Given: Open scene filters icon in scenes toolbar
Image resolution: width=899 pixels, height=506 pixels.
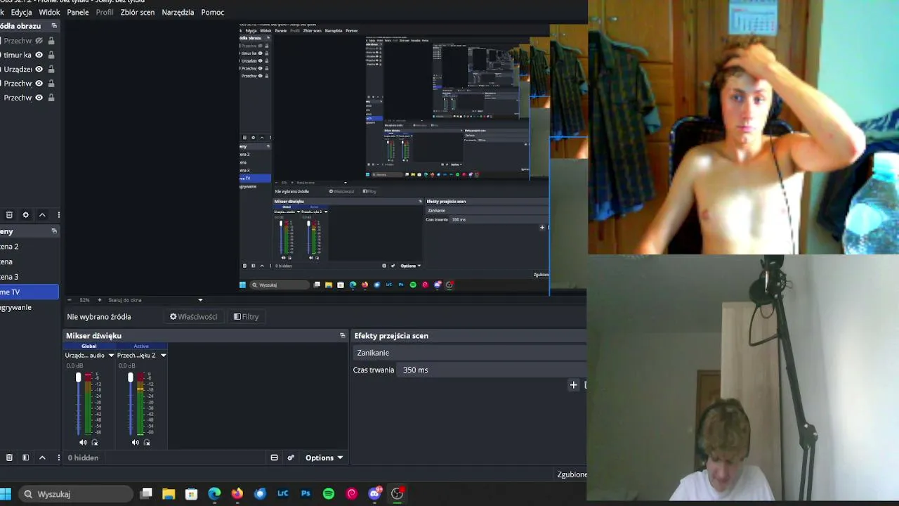Looking at the screenshot, I should point(26,458).
